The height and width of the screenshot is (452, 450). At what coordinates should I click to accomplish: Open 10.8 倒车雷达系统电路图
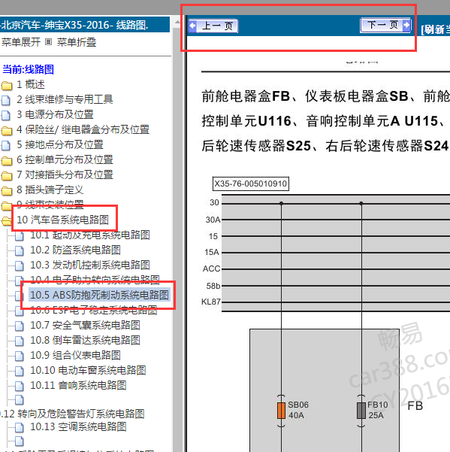pyautogui.click(x=85, y=340)
